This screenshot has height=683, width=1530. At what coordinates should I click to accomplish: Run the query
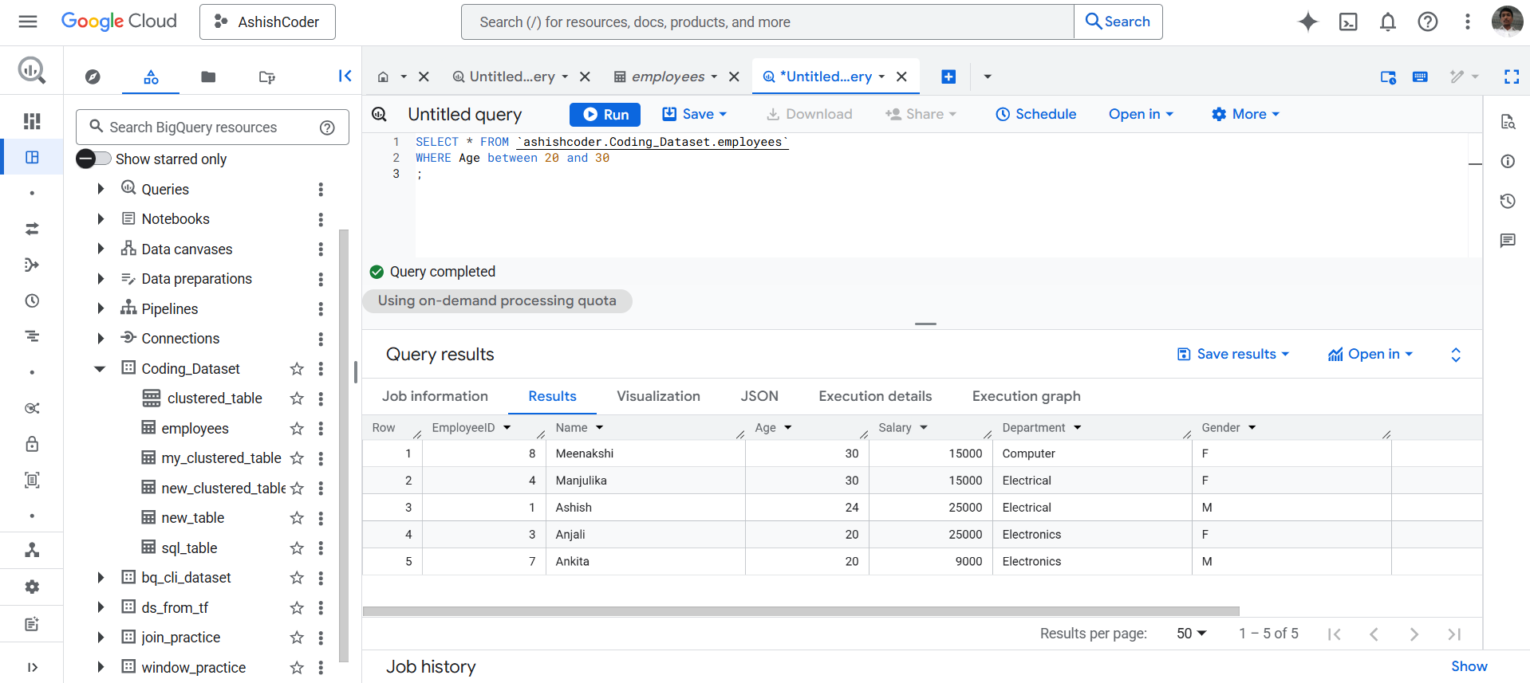pyautogui.click(x=605, y=114)
